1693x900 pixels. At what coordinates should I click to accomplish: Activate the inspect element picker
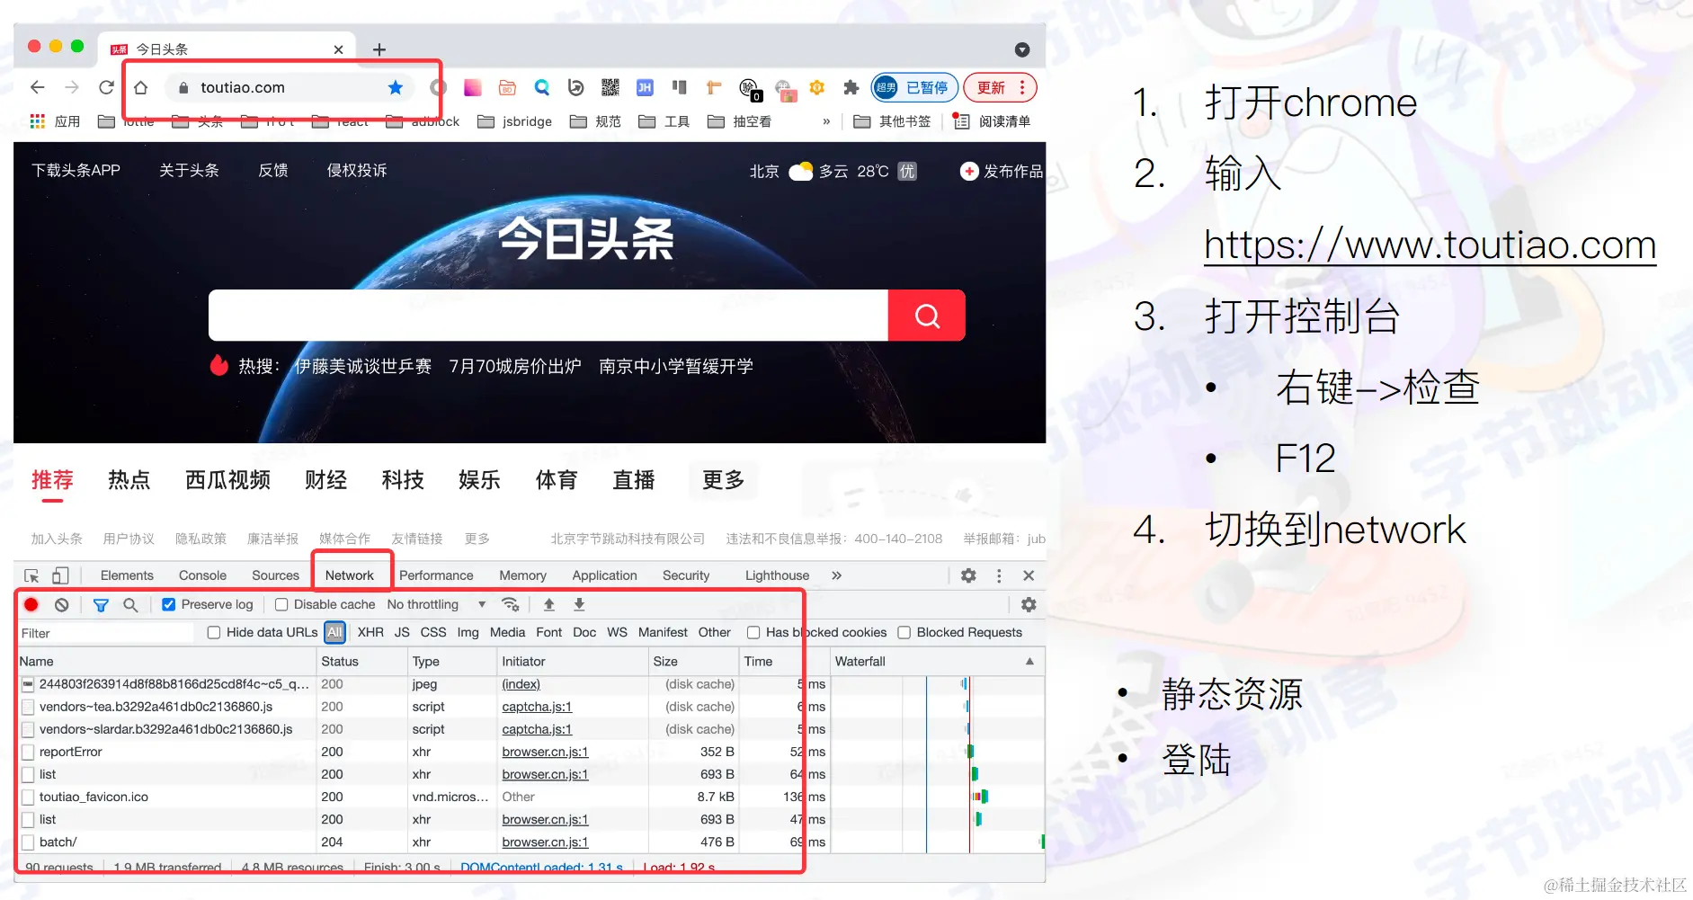coord(30,575)
